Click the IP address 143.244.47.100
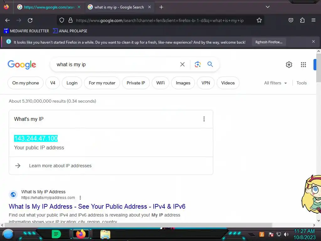Image resolution: width=321 pixels, height=241 pixels. pos(36,138)
